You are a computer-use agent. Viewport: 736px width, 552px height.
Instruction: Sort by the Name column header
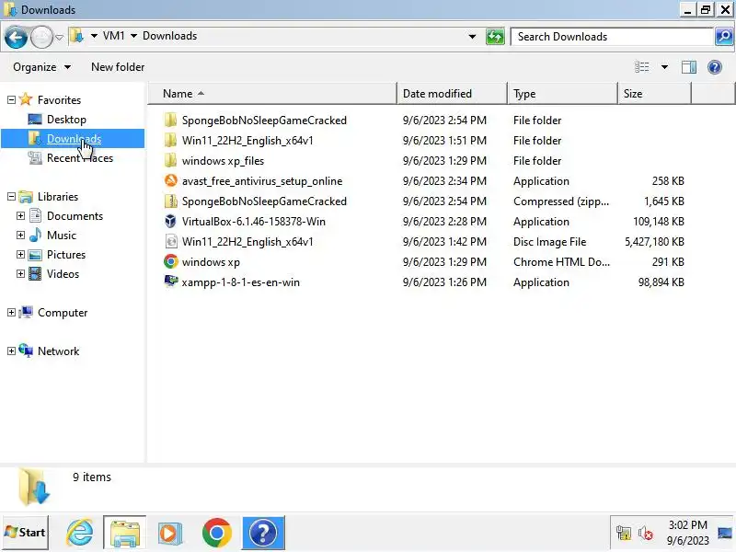tap(272, 94)
